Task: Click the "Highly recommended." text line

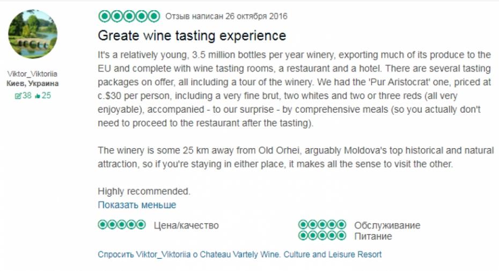Action: pyautogui.click(x=144, y=191)
